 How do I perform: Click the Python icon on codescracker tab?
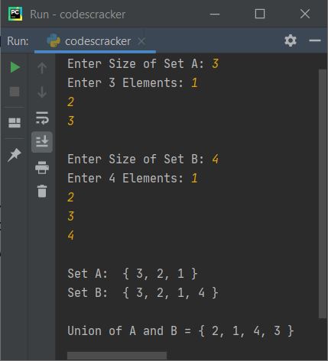pos(54,40)
